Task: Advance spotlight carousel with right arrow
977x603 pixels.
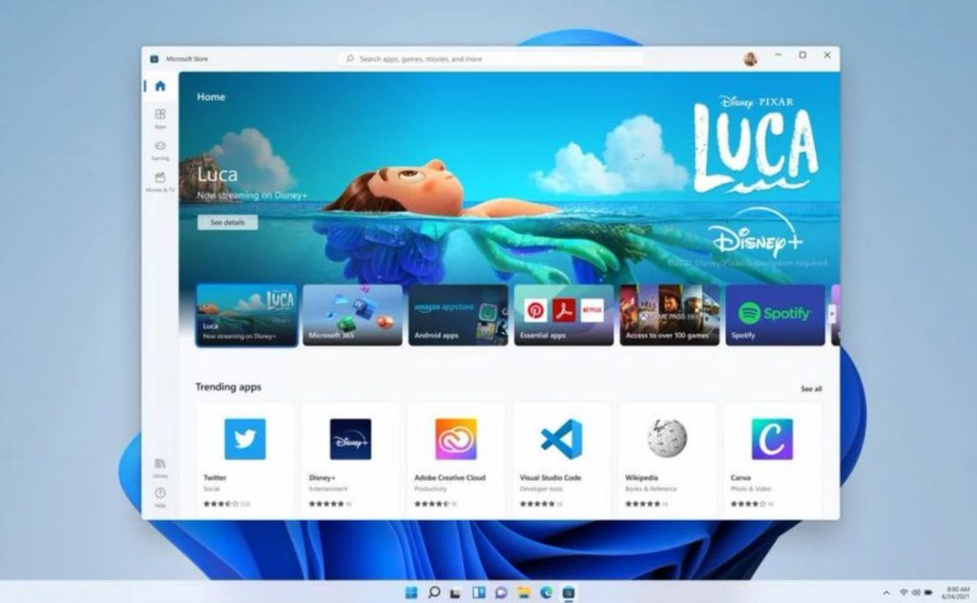Action: click(832, 315)
